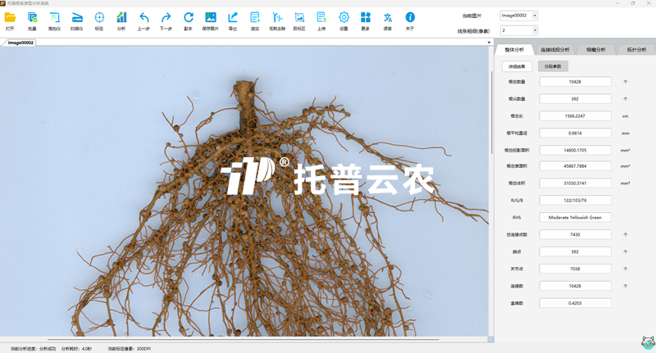Click the RHS Moderate Yellowish Green field
This screenshot has height=353, width=656.
[575, 217]
